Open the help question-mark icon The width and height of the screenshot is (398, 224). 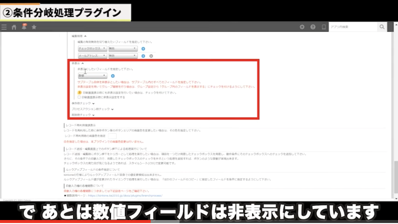pyautogui.click(x=313, y=27)
